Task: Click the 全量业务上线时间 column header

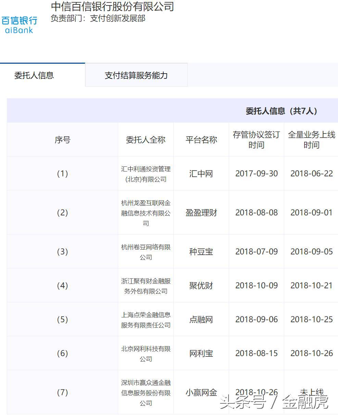Action: (x=311, y=140)
